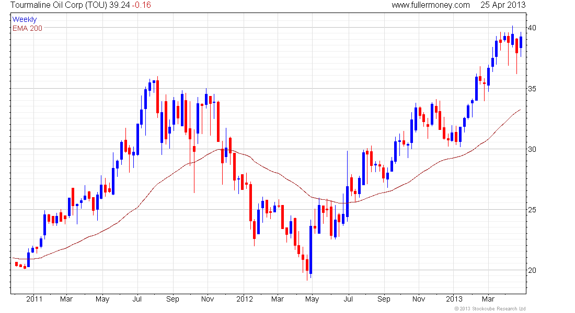The width and height of the screenshot is (575, 313).
Task: Click the 25 price axis label
Action: pyautogui.click(x=532, y=210)
